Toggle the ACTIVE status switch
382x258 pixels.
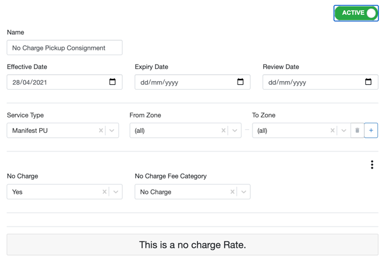click(x=356, y=13)
